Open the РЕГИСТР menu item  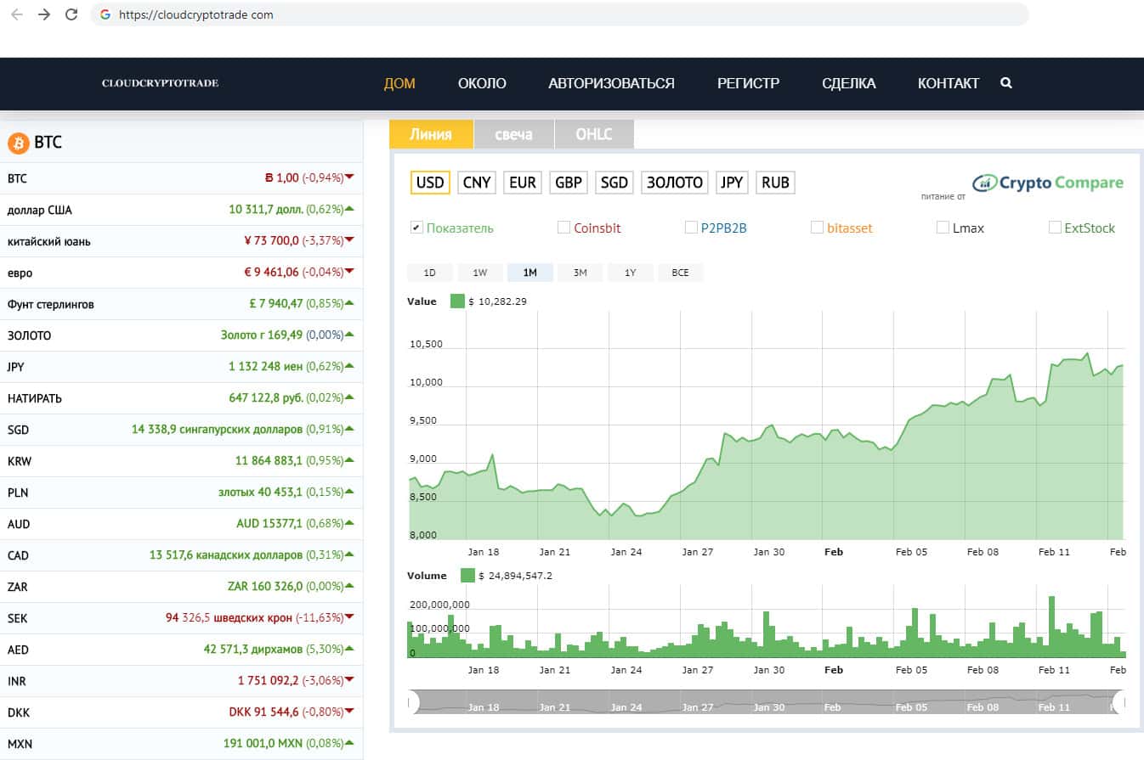coord(748,83)
